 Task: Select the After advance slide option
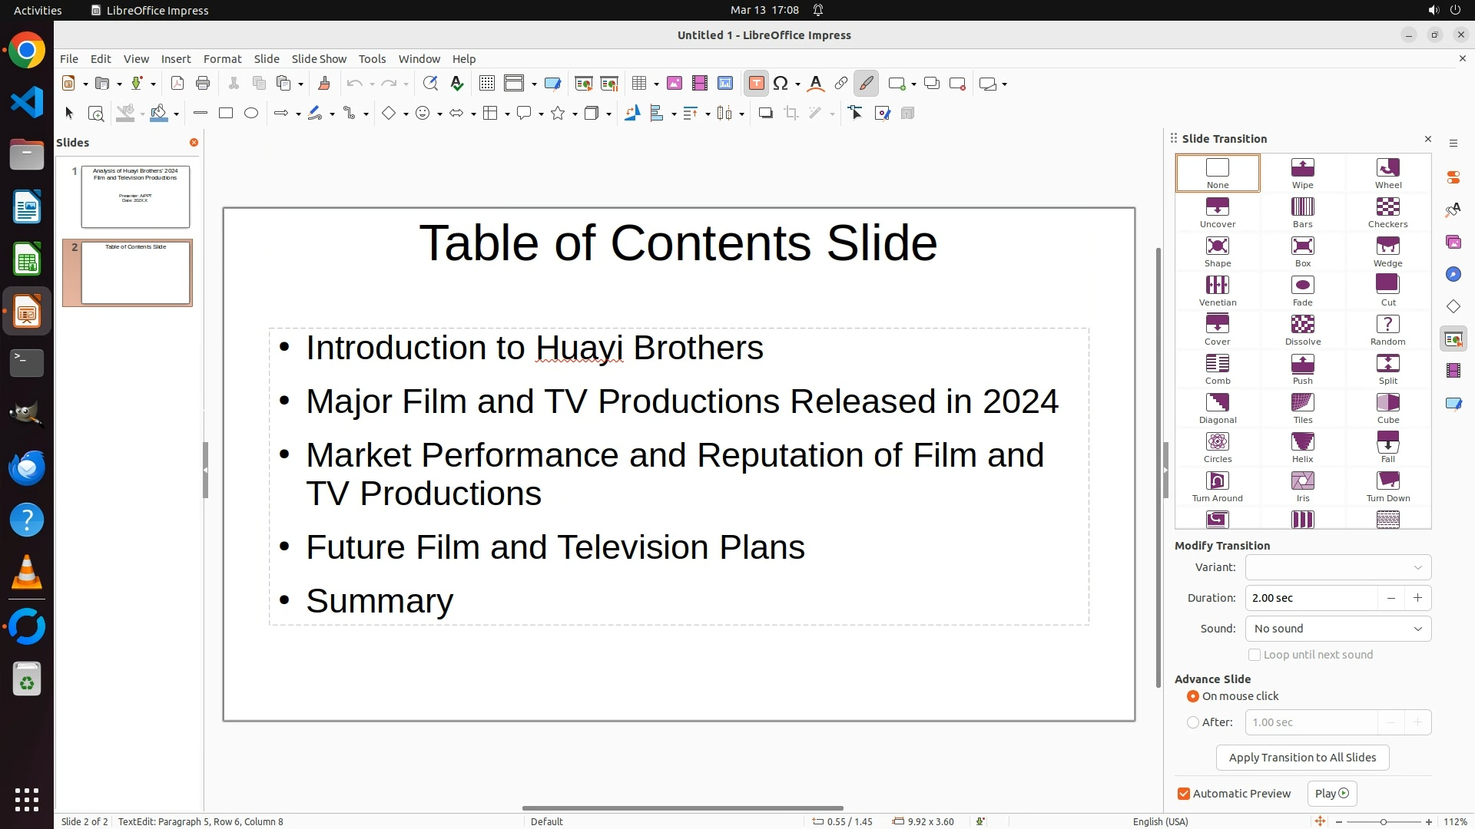coord(1193,722)
